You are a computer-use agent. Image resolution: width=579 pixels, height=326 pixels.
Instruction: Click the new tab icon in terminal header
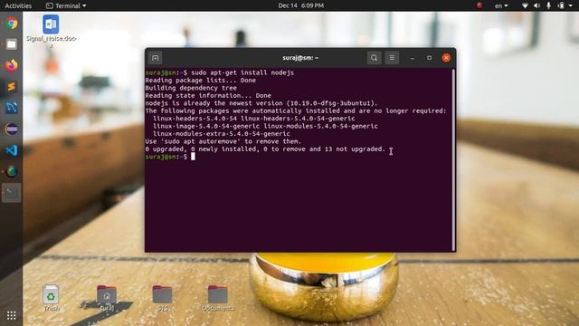click(155, 58)
